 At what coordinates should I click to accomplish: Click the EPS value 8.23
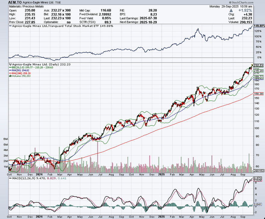pyautogui.click(x=153, y=14)
